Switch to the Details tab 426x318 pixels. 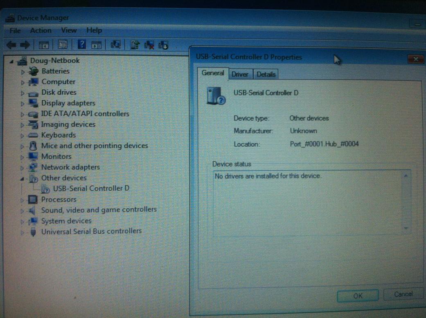coord(266,74)
